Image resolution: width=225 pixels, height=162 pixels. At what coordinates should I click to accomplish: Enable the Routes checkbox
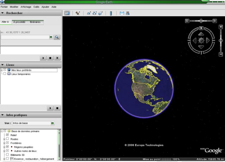[7, 139]
